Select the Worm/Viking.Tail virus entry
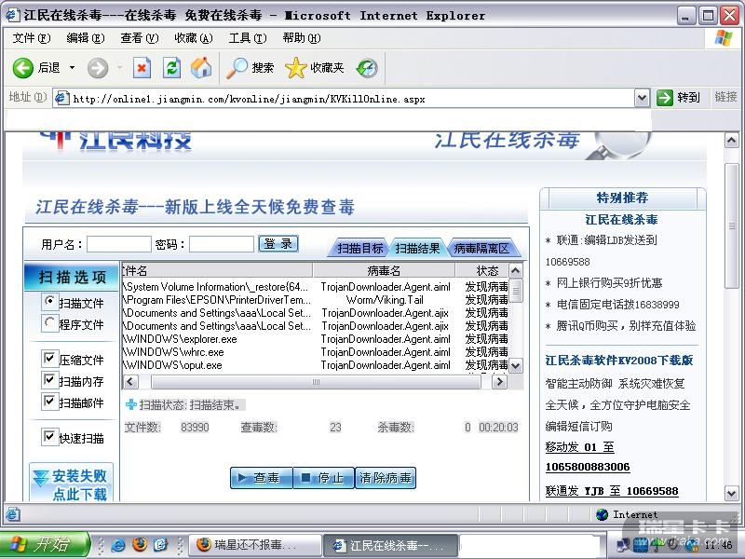Screen dimensions: 745x559 tap(385, 300)
